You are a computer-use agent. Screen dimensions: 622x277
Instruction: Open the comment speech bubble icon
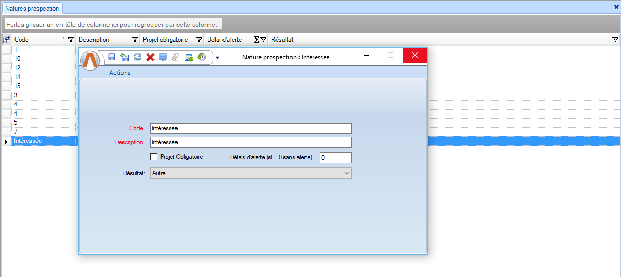click(163, 57)
